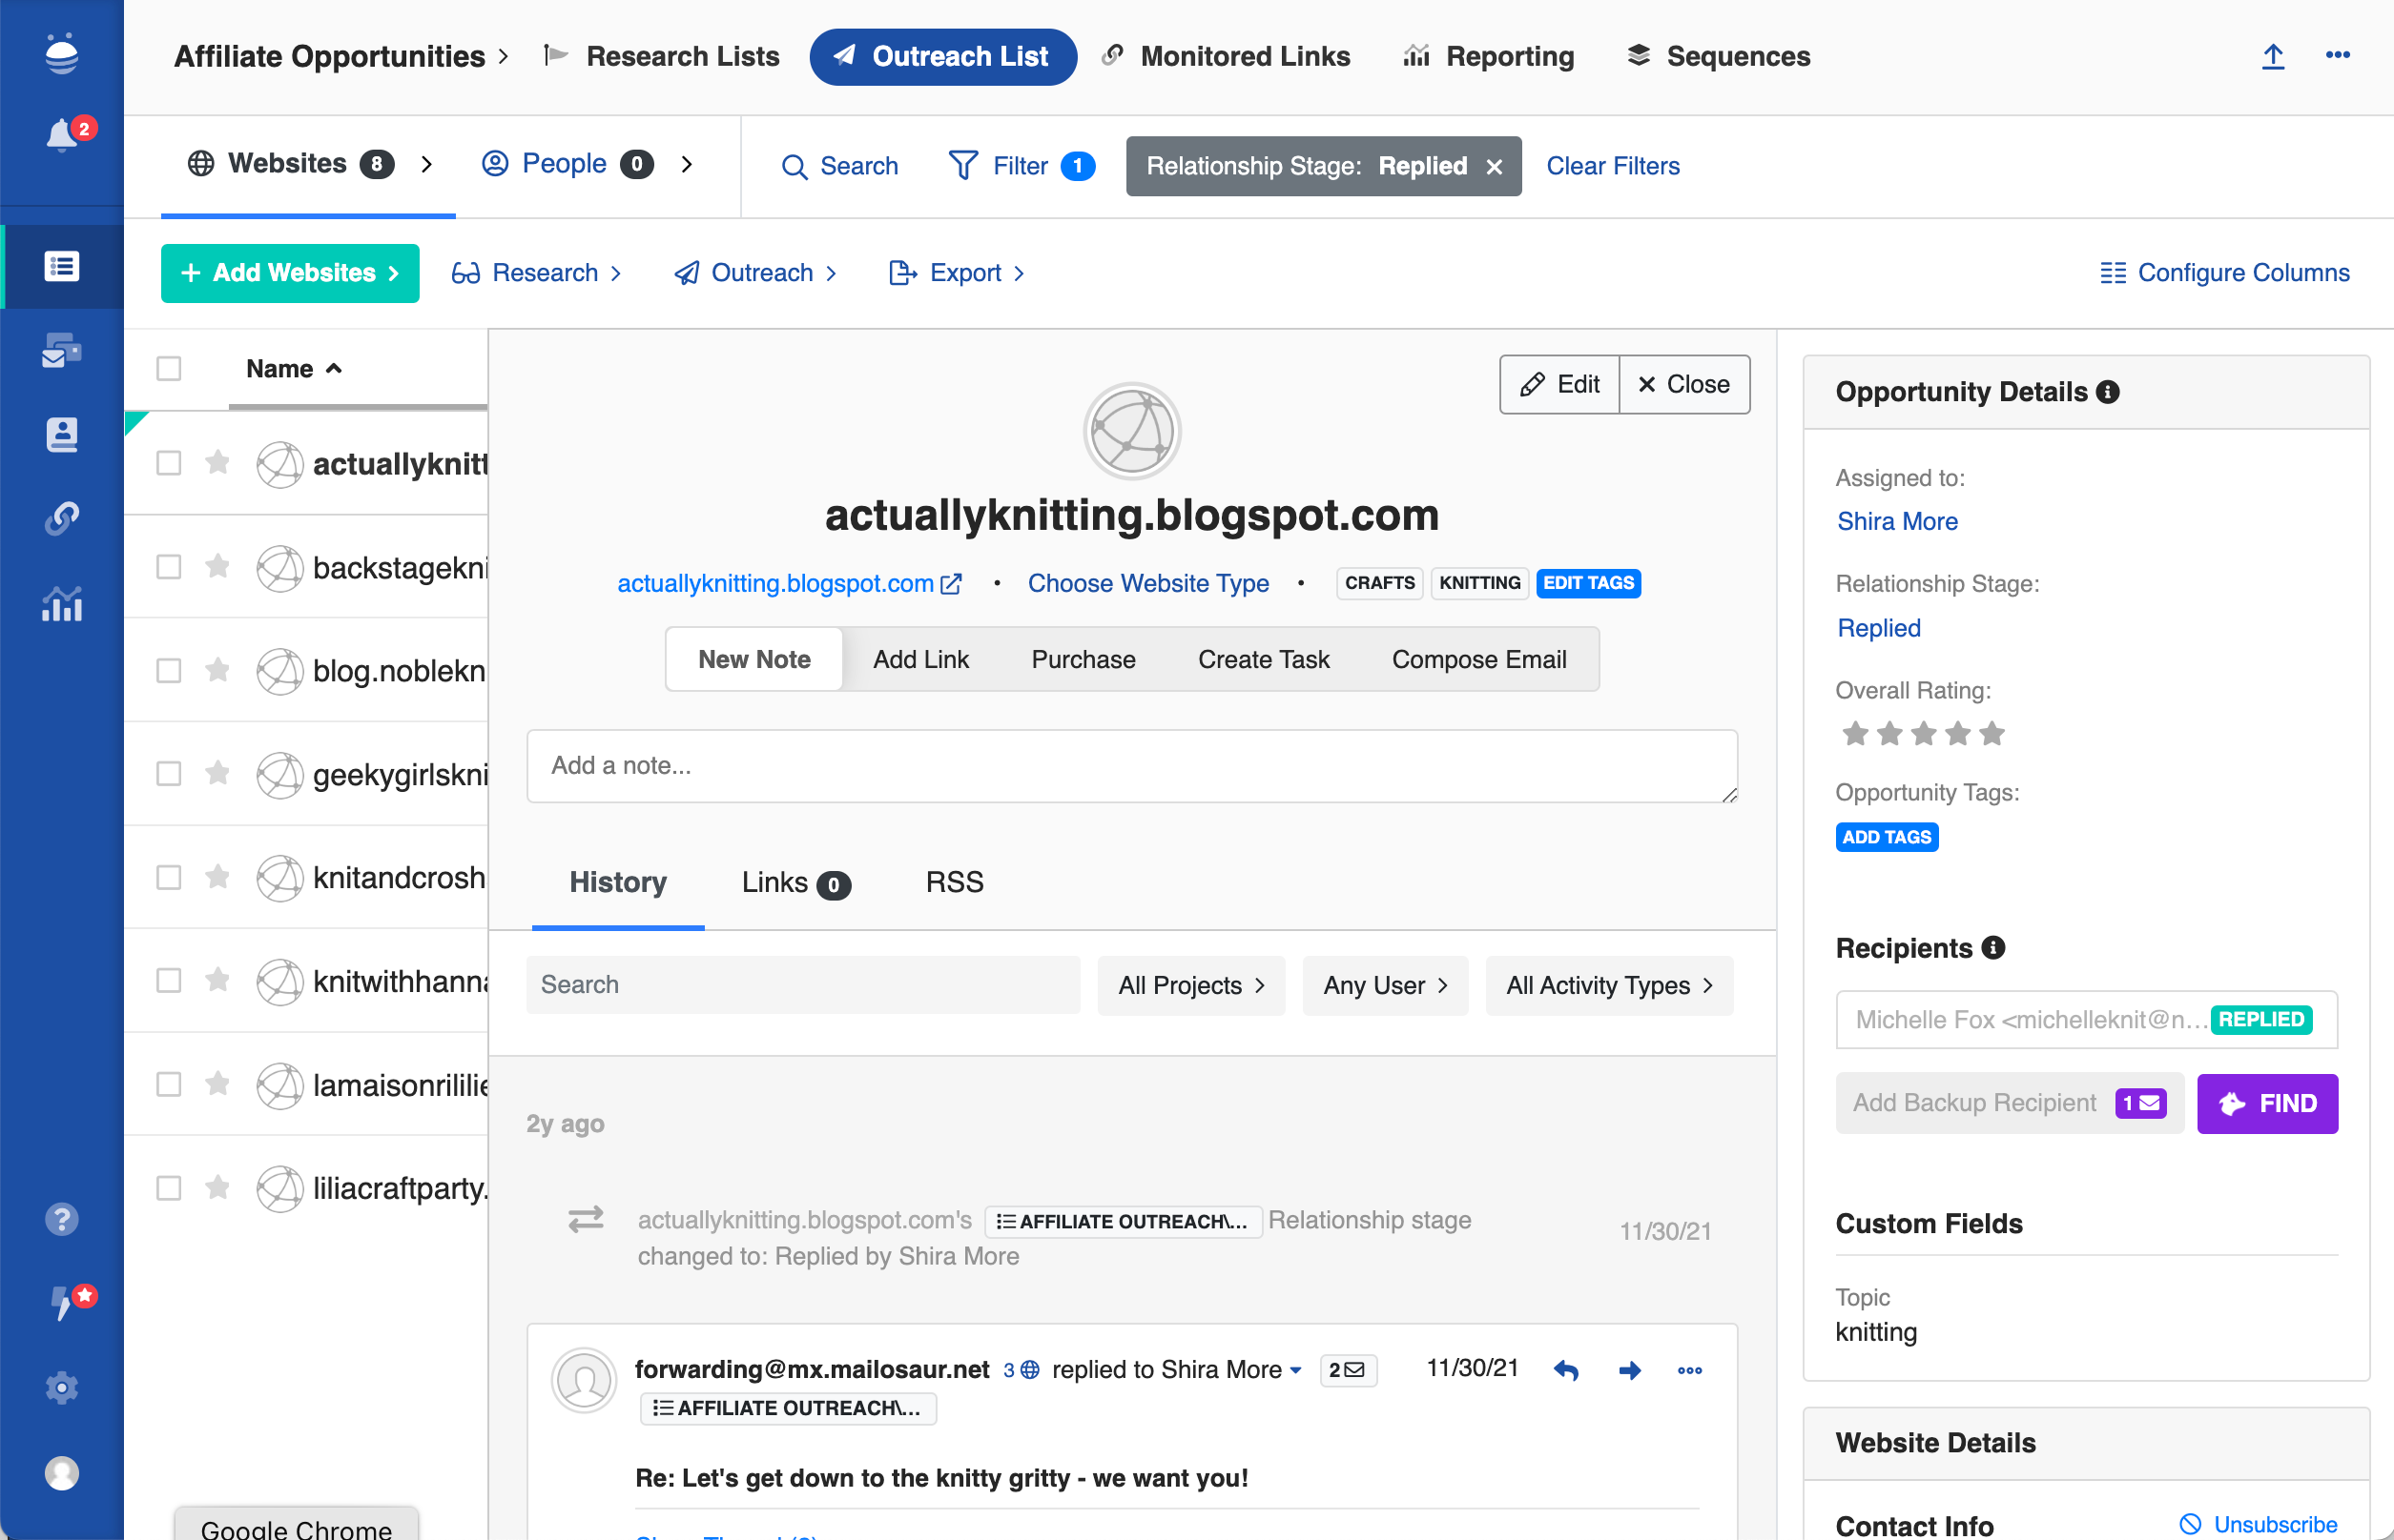
Task: Expand the All Projects dropdown
Action: click(1190, 985)
